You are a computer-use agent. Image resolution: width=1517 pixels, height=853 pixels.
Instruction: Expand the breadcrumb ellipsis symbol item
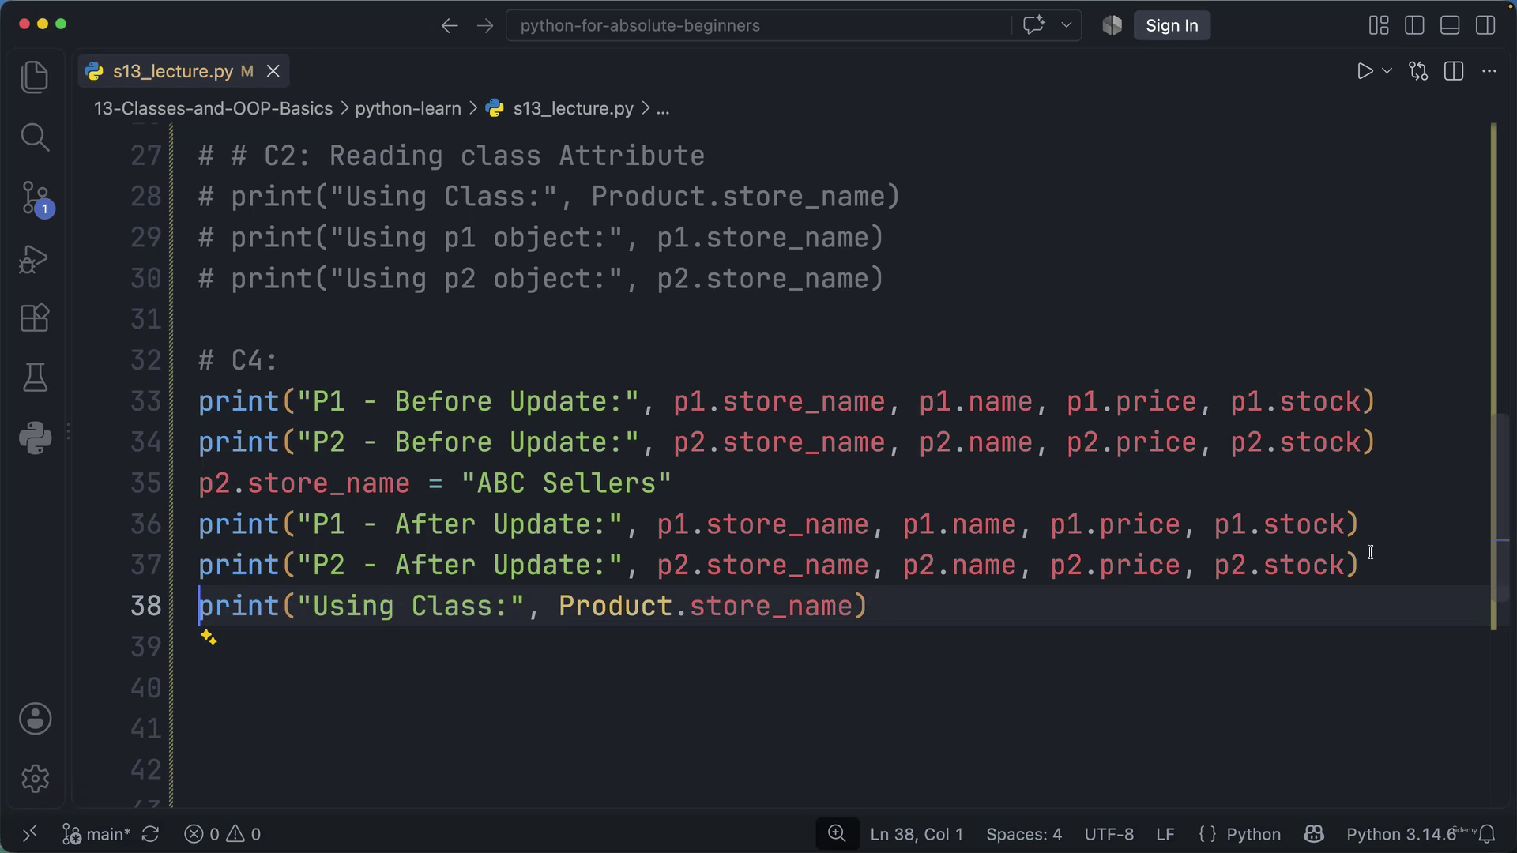coord(663,108)
